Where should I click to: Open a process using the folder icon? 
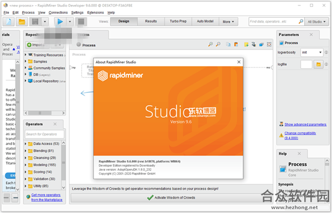[22, 22]
